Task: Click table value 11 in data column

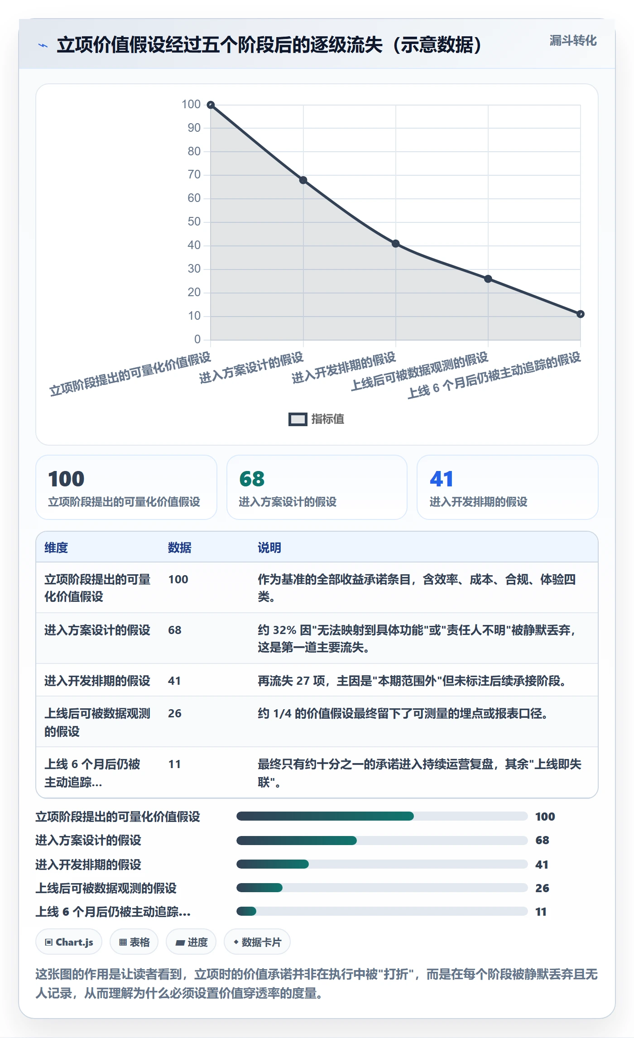Action: pos(175,764)
